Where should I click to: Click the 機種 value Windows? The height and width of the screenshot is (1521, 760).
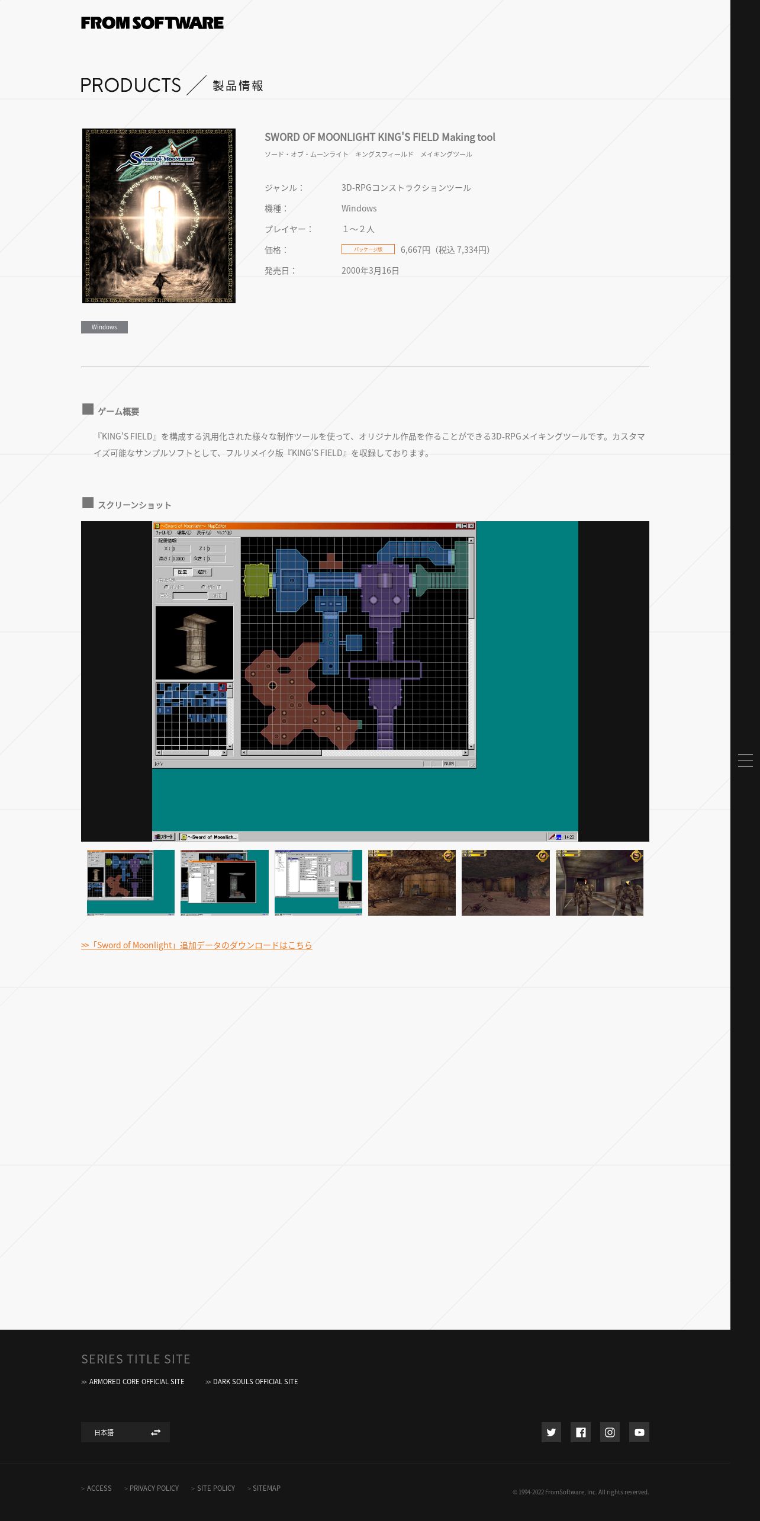[x=359, y=208]
